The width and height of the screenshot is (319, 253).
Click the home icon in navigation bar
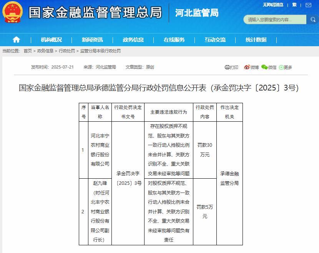click(x=16, y=40)
